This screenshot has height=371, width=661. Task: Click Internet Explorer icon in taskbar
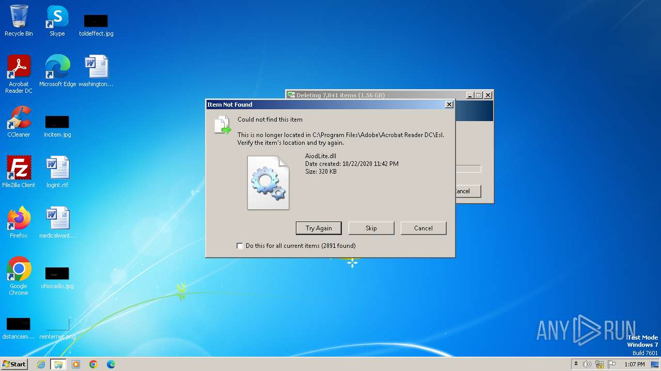[x=41, y=364]
